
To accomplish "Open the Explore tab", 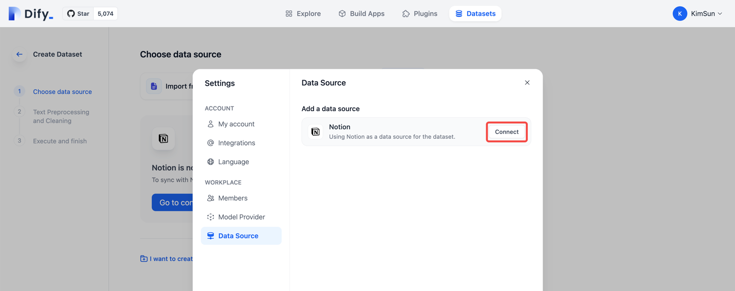I will [x=303, y=14].
